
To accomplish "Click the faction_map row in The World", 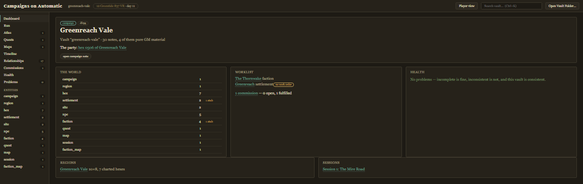I will 141,150.
